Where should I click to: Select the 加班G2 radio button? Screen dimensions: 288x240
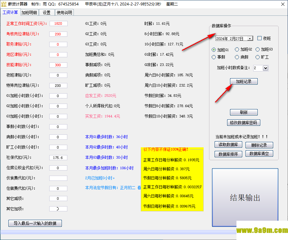(237, 49)
